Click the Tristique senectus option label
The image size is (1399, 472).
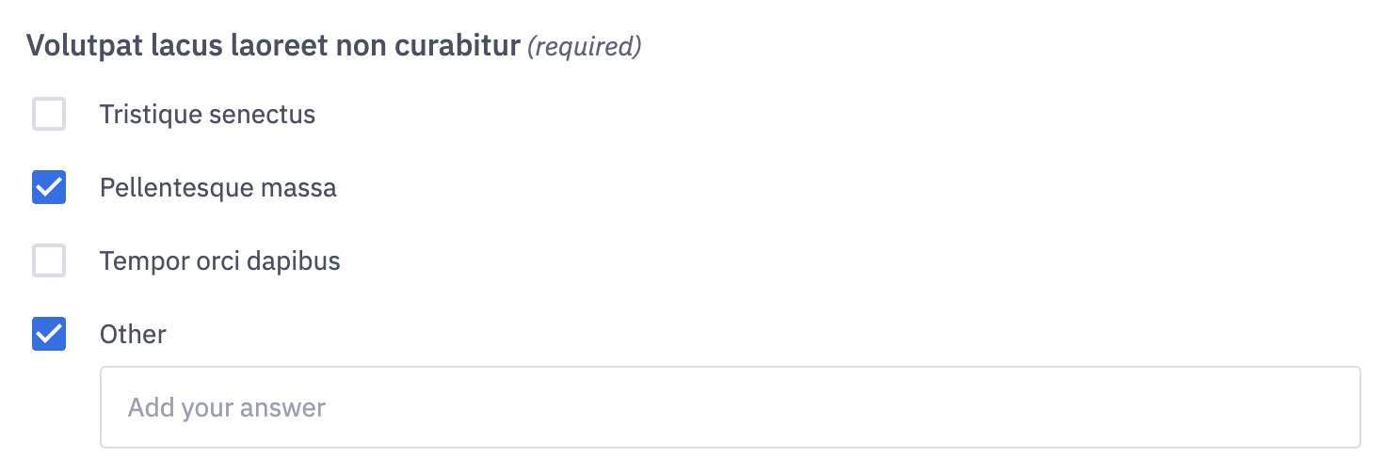click(x=207, y=115)
